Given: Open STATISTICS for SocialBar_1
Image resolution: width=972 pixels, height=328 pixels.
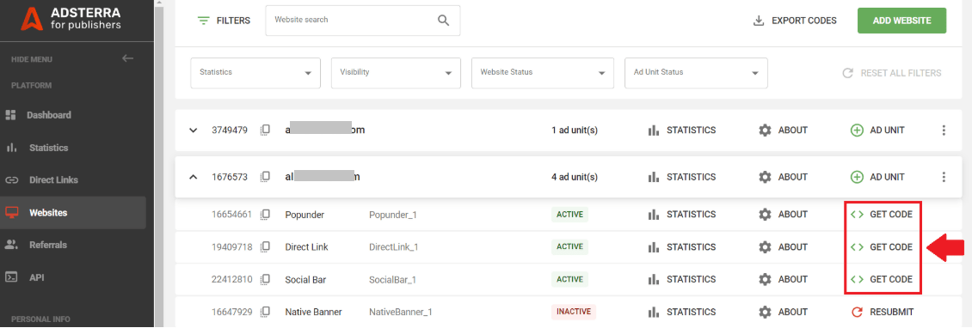Looking at the screenshot, I should (x=681, y=280).
